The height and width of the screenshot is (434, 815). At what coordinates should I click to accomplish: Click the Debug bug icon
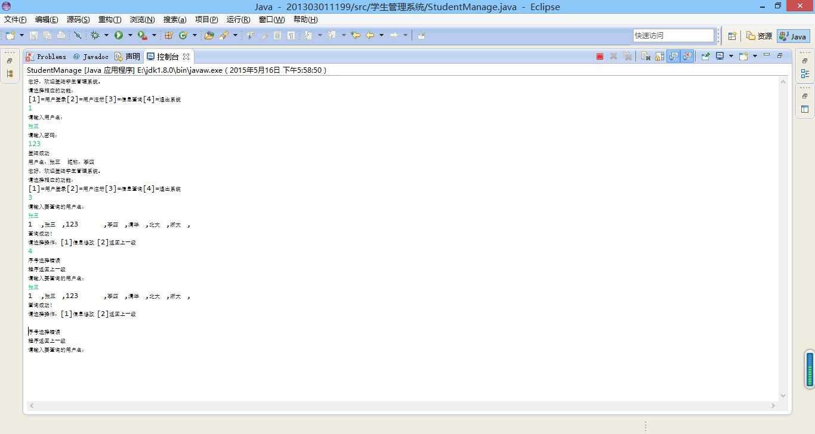coord(94,36)
